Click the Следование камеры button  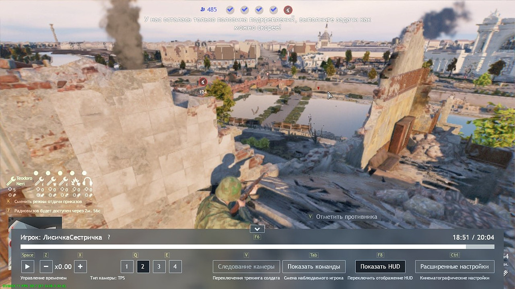pos(247,266)
